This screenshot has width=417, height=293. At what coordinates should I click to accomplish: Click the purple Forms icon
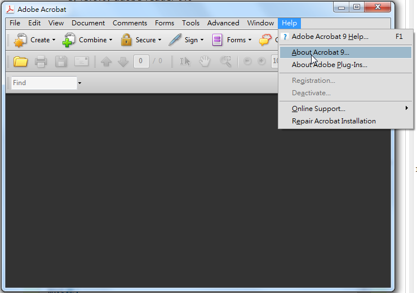pos(217,40)
